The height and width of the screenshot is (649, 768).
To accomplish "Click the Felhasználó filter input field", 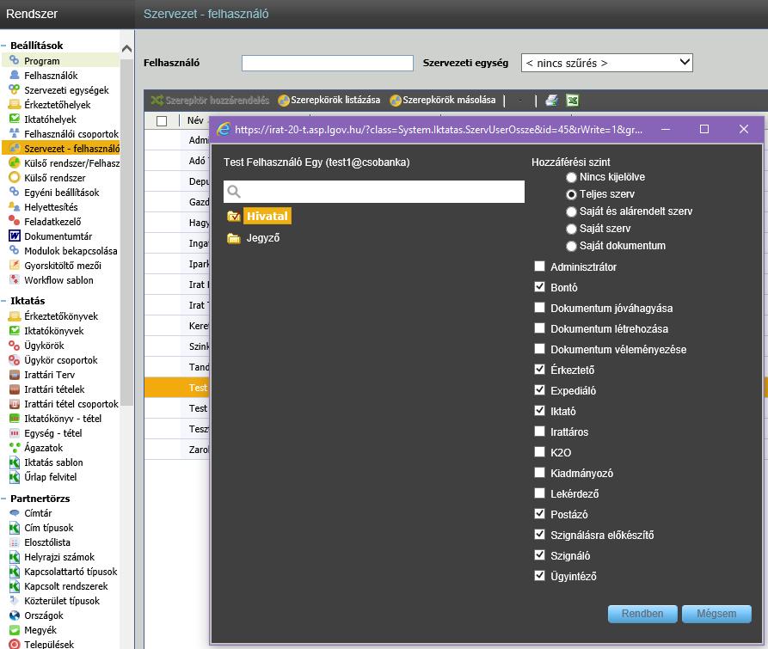I will tap(328, 63).
